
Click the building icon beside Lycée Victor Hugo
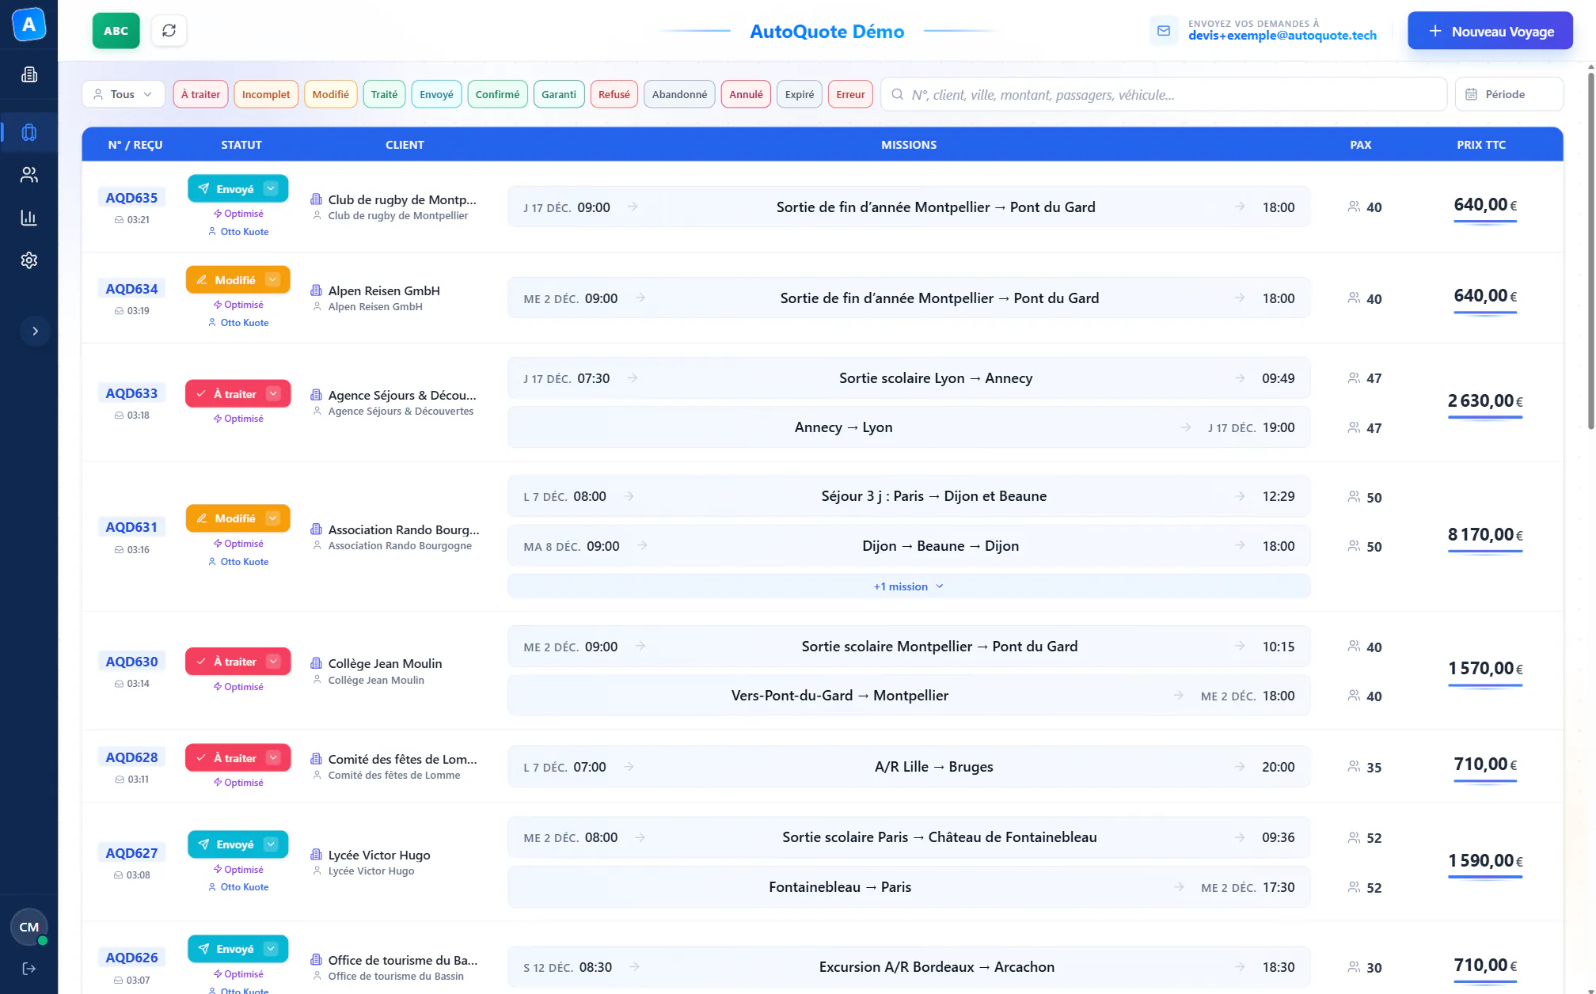coord(317,855)
